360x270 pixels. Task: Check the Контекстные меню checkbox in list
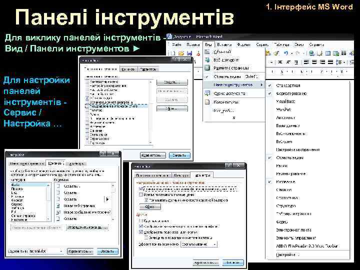pyautogui.click(x=87, y=81)
